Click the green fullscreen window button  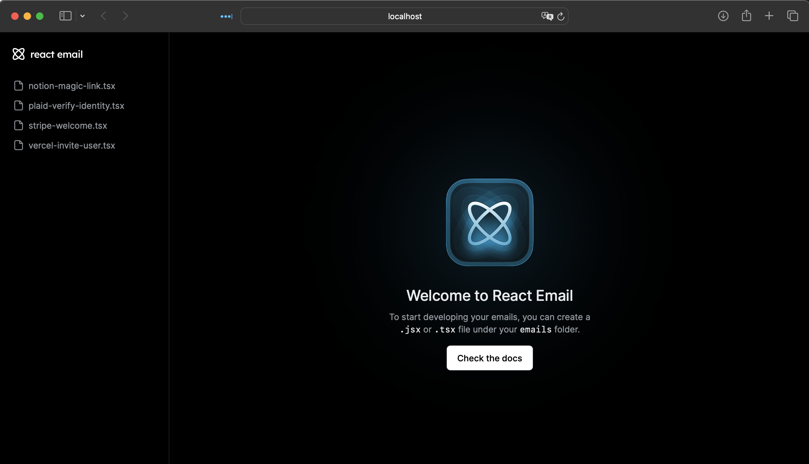[39, 16]
